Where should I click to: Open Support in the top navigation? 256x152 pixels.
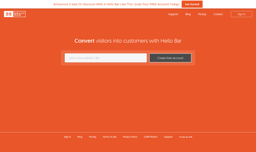pos(173,14)
